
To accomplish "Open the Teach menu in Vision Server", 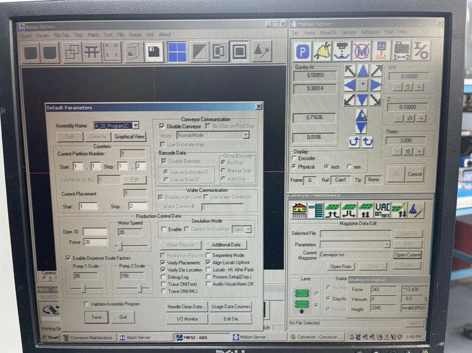I will click(26, 36).
